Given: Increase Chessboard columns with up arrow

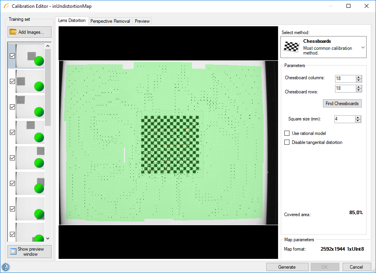Looking at the screenshot, I should tap(358, 77).
